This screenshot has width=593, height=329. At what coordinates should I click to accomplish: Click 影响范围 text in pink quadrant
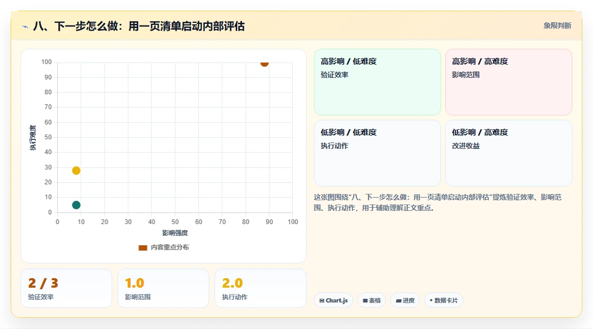coord(466,75)
